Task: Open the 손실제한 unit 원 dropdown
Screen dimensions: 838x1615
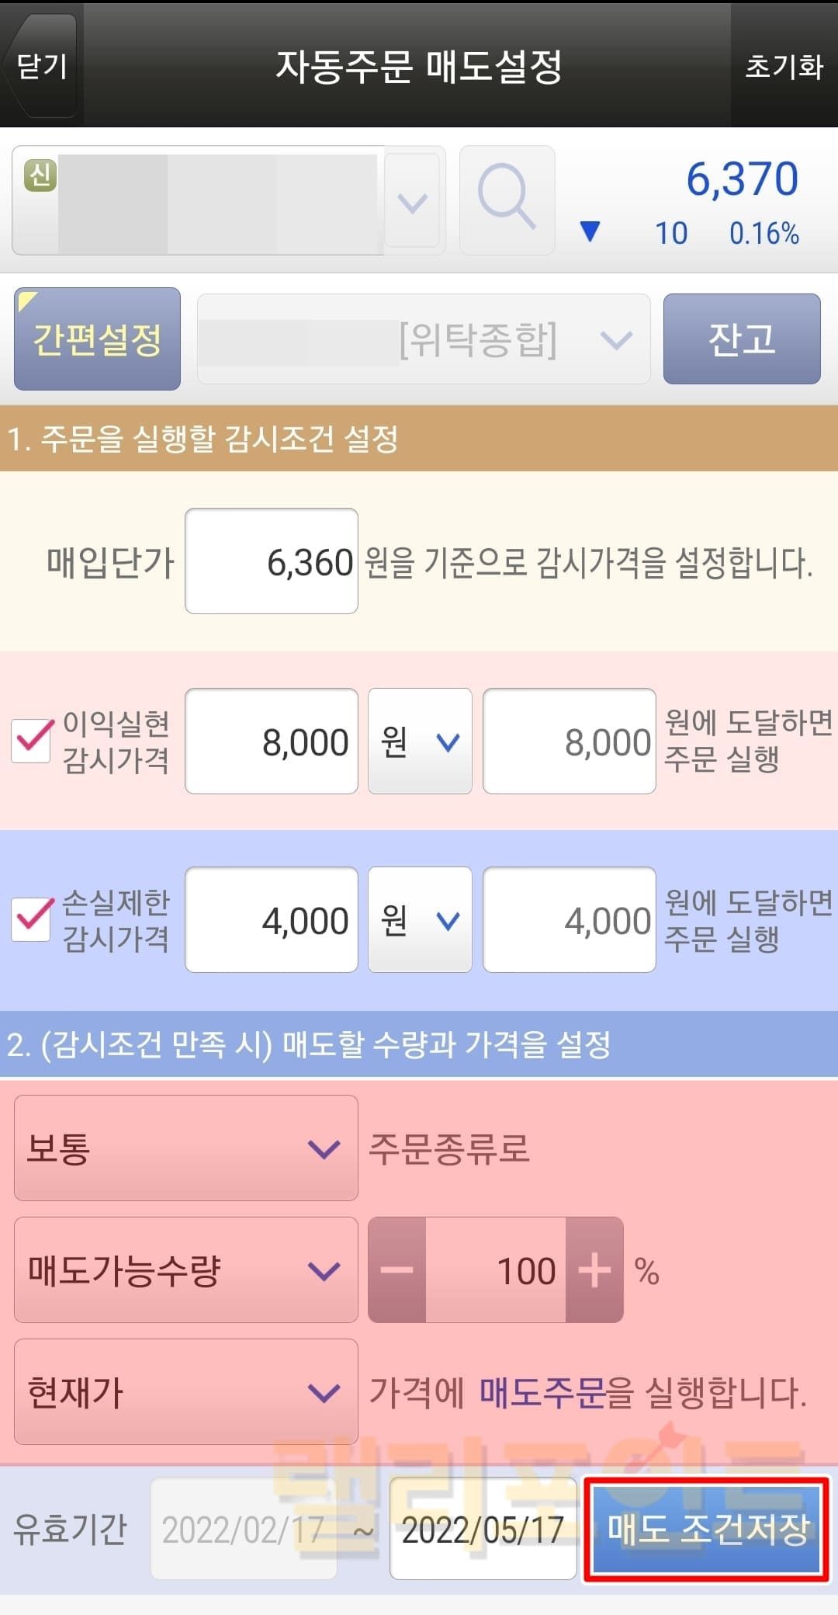Action: point(420,920)
